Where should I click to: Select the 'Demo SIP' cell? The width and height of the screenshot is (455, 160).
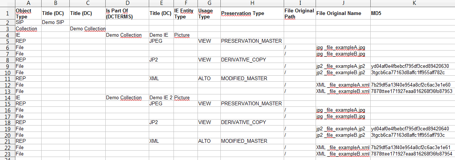[51, 22]
